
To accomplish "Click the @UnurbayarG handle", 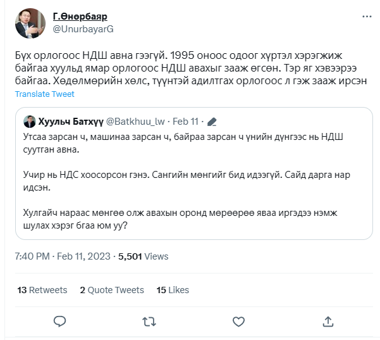I will (83, 29).
